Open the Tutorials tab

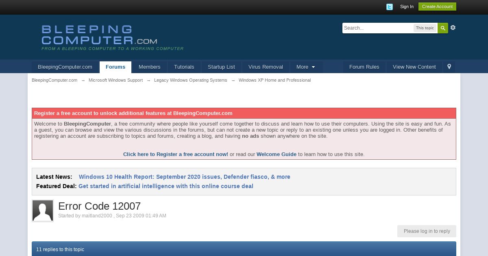point(184,67)
